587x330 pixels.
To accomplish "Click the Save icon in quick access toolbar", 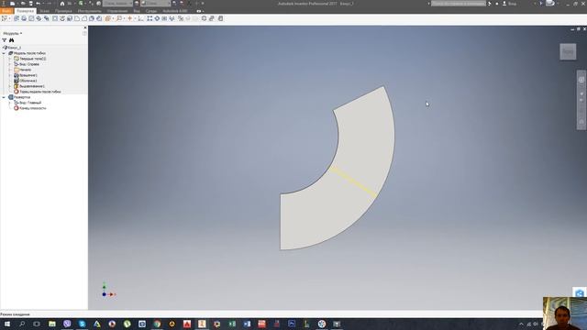I will 30,4.
